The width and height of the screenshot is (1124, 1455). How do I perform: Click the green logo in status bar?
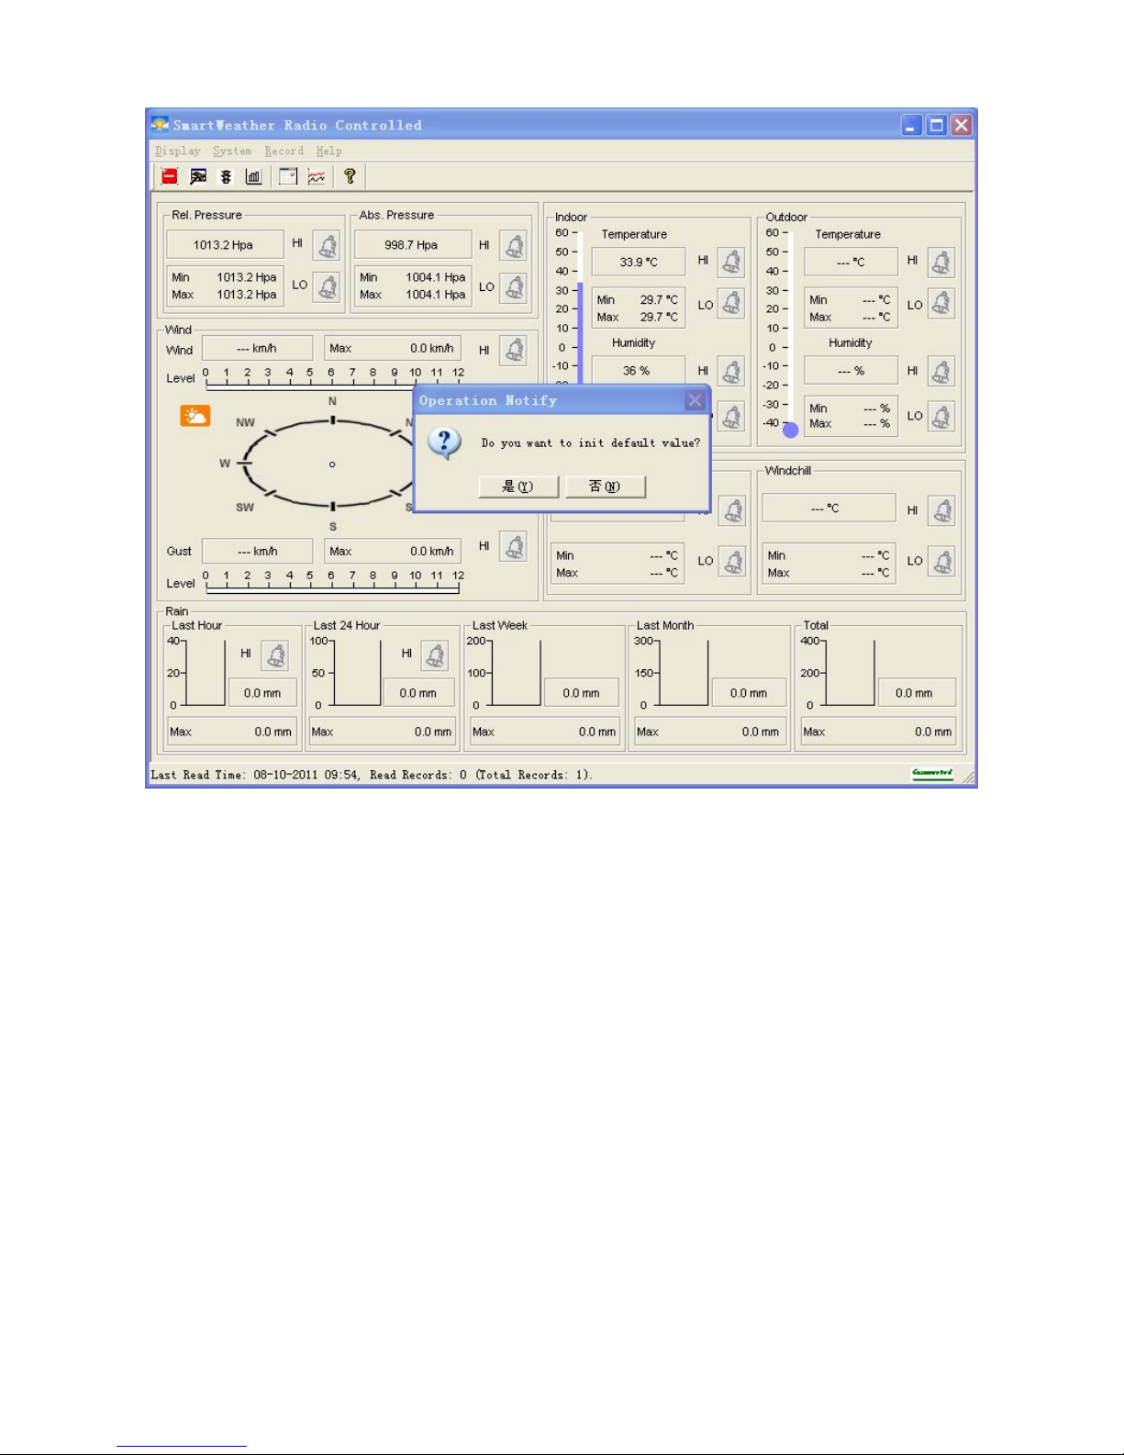click(932, 774)
